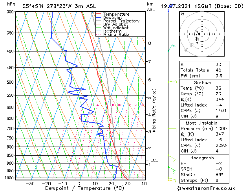Click the mixing ratio value 10 label
Viewport: 247px width, 191px height.
coord(119,105)
